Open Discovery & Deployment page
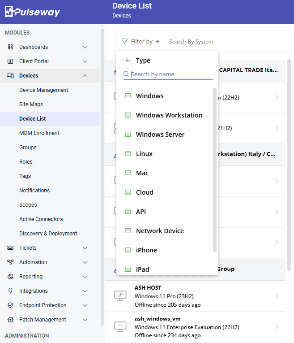294x343 pixels. [x=48, y=234]
